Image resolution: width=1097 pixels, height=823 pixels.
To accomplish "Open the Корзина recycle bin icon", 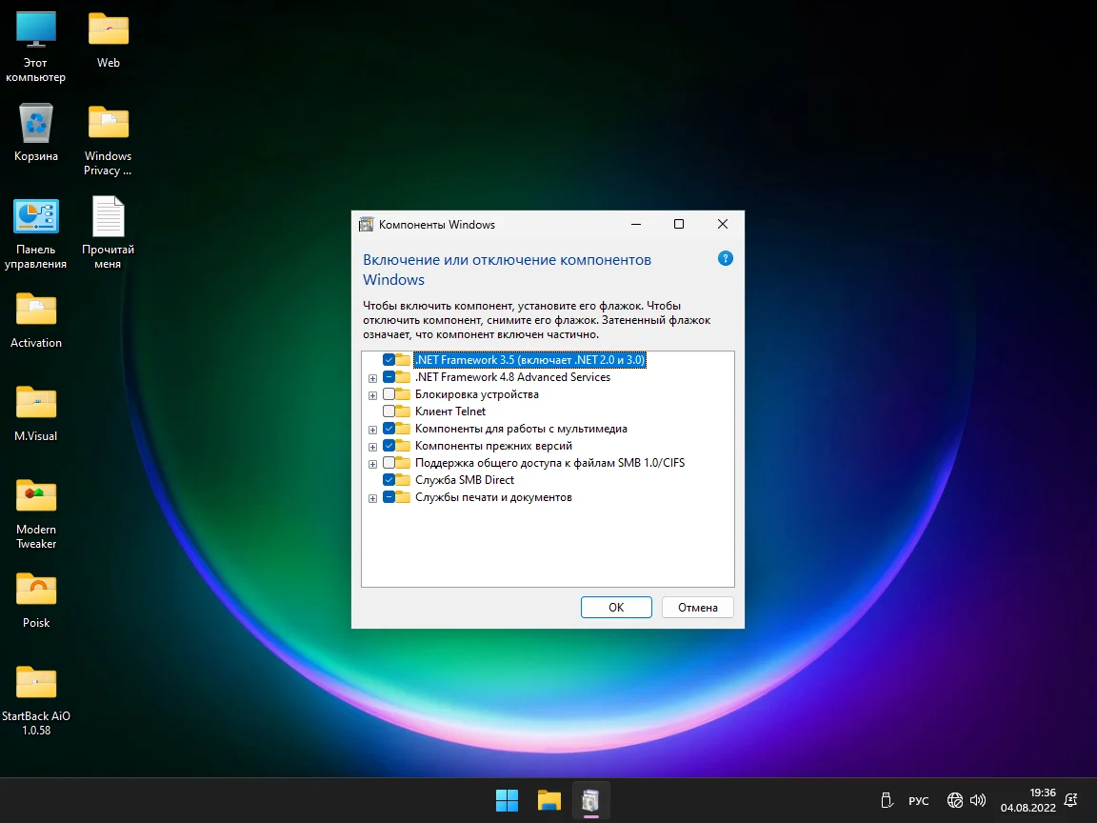I will (x=36, y=124).
